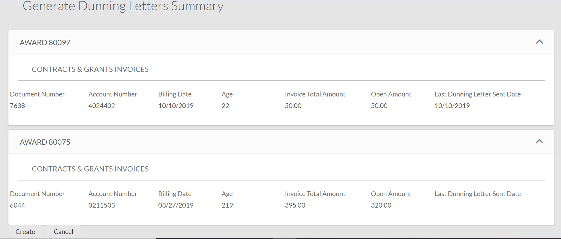
Task: Click the Create button
Action: [x=25, y=232]
